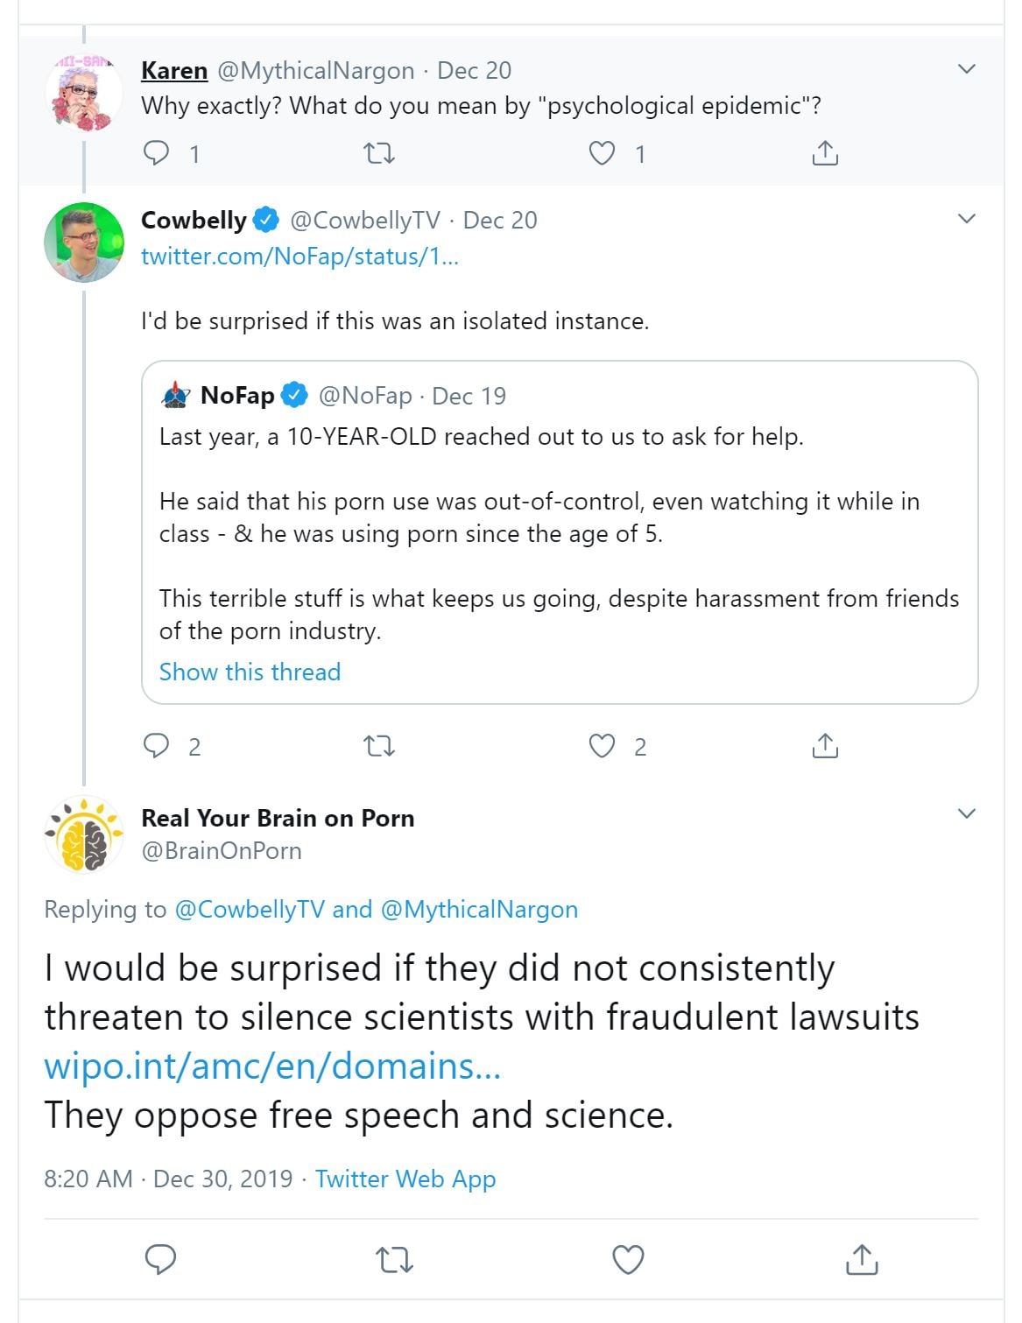Screen dimensions: 1022x1323
Task: Expand options chevron on BrainOnPorn tweet
Action: 967,814
